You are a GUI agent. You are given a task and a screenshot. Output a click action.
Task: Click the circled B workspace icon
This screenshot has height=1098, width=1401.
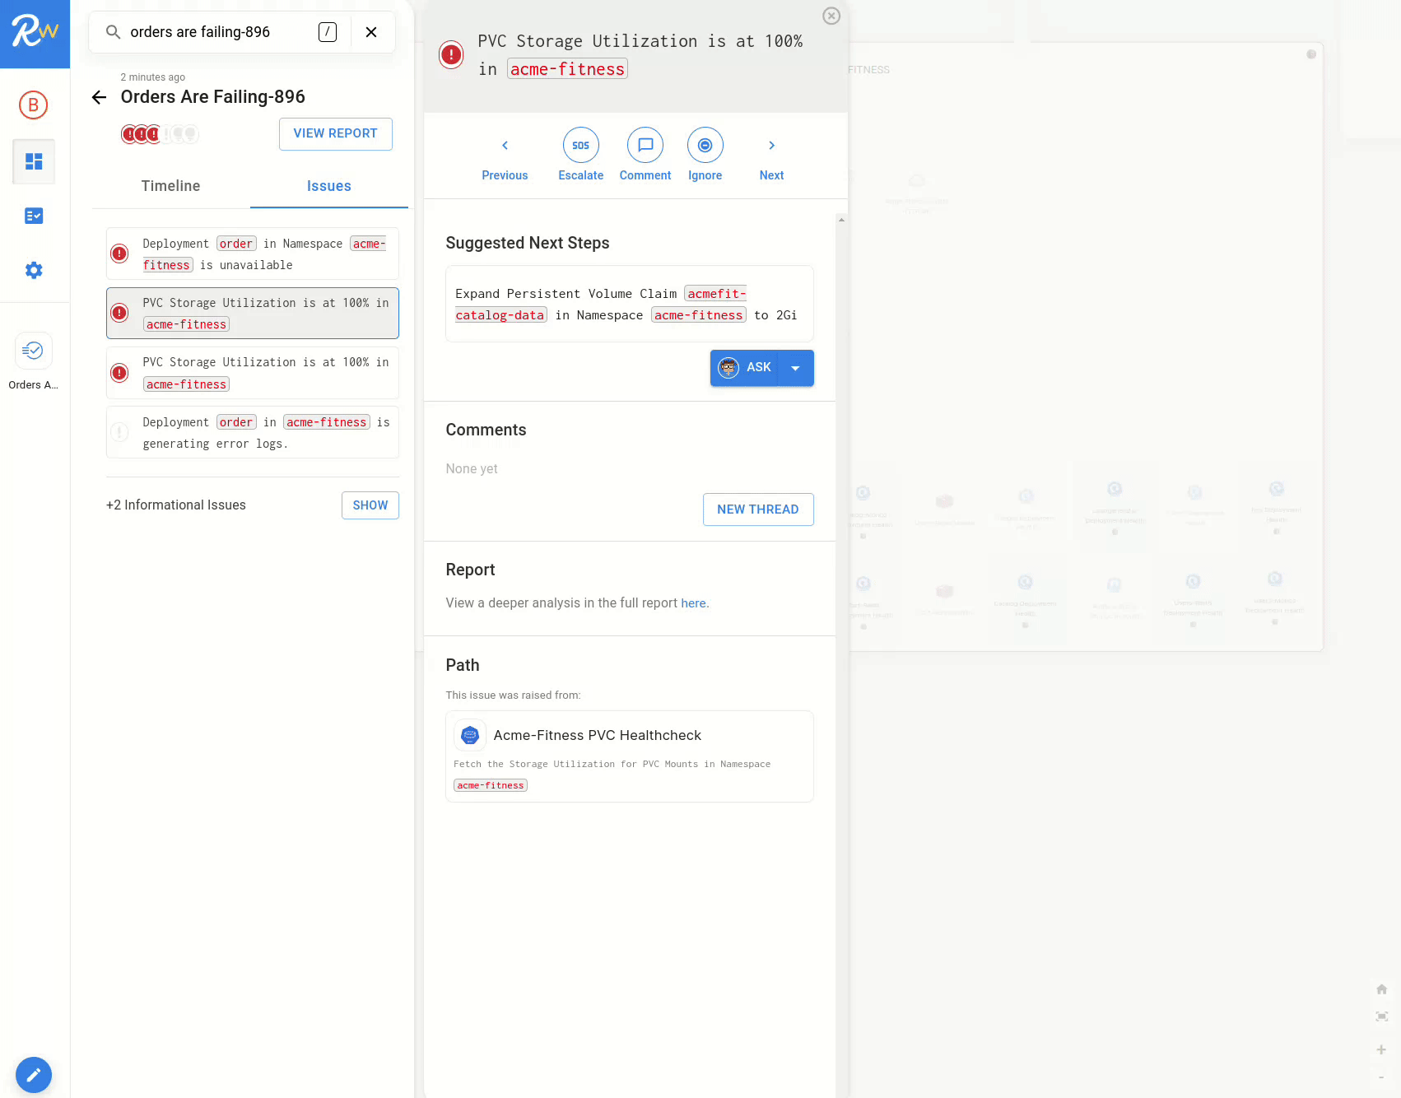(x=34, y=105)
